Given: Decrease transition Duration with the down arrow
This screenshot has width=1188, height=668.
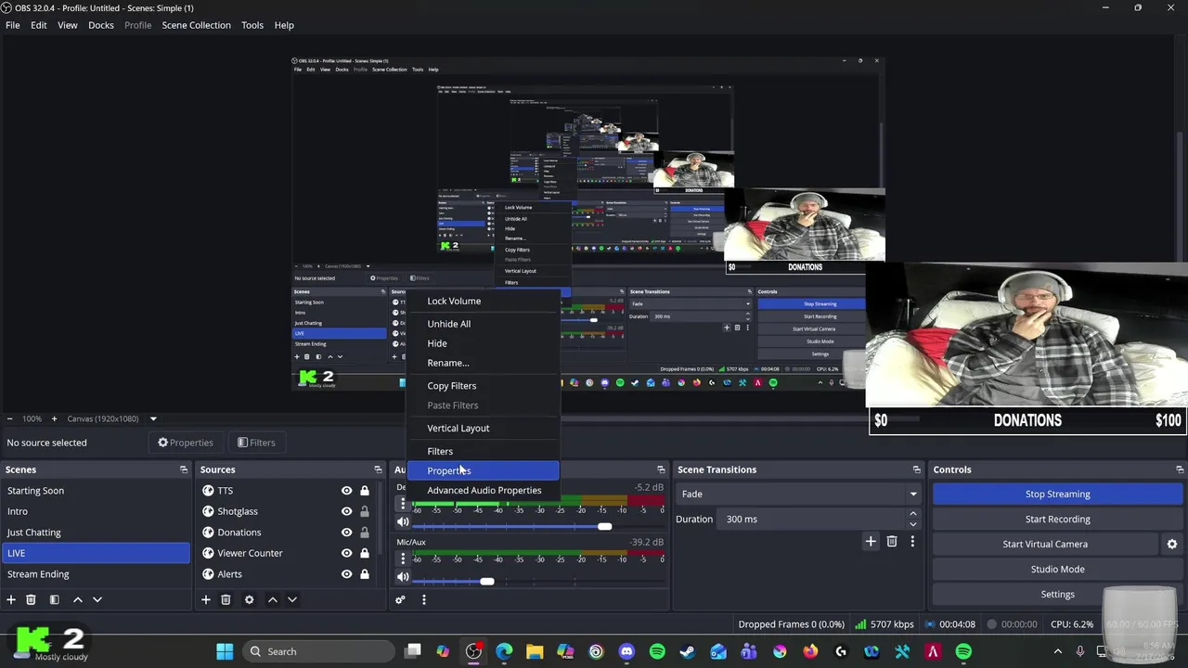Looking at the screenshot, I should click(x=913, y=524).
